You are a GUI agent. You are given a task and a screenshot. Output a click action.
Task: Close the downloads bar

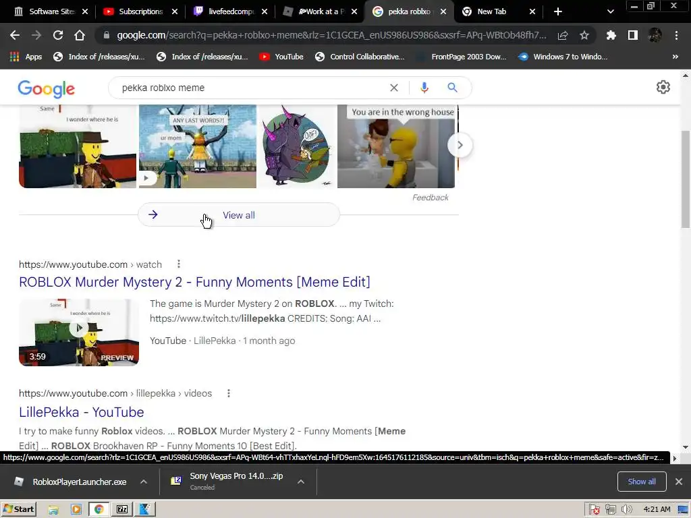[x=679, y=482]
